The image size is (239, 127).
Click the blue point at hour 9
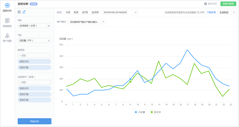click(x=130, y=79)
